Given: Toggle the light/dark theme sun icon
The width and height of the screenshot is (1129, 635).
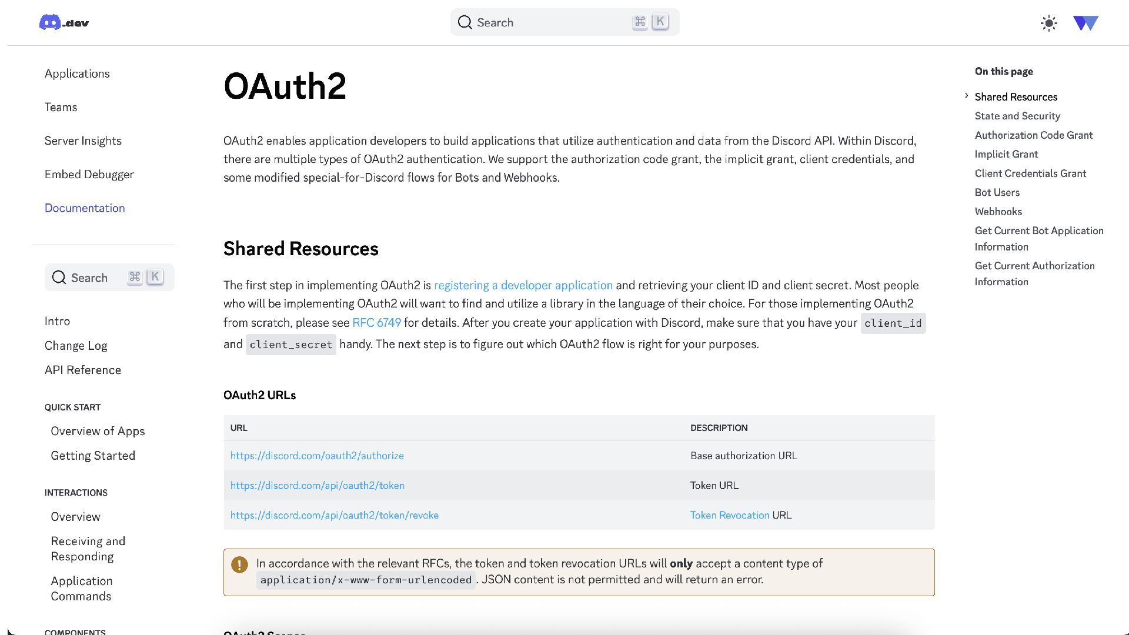Looking at the screenshot, I should click(1048, 24).
